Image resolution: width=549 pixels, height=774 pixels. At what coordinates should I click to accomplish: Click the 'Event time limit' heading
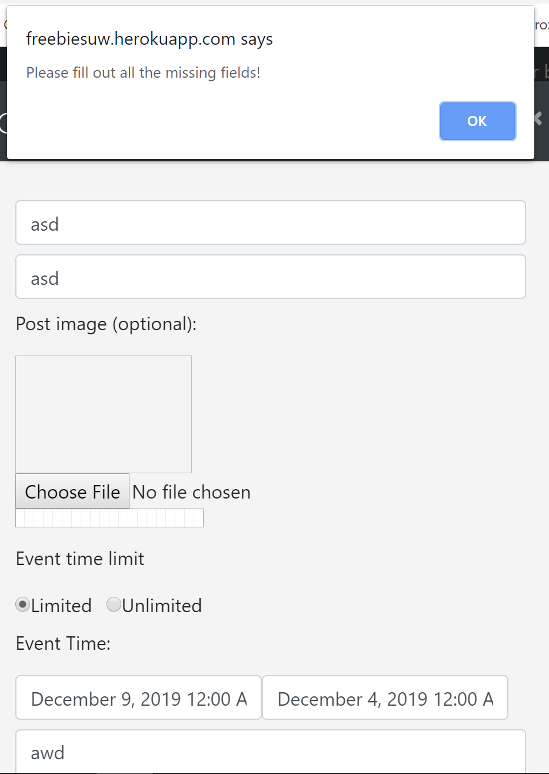(79, 558)
